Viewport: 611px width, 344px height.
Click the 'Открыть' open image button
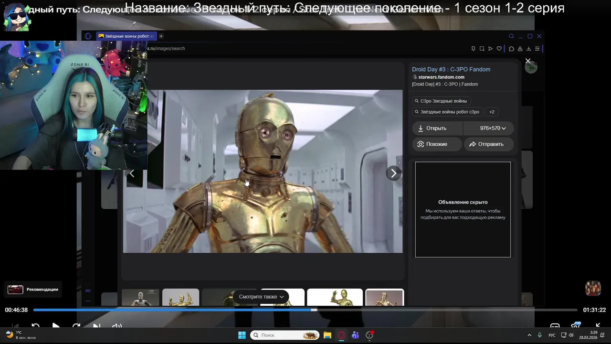437,128
